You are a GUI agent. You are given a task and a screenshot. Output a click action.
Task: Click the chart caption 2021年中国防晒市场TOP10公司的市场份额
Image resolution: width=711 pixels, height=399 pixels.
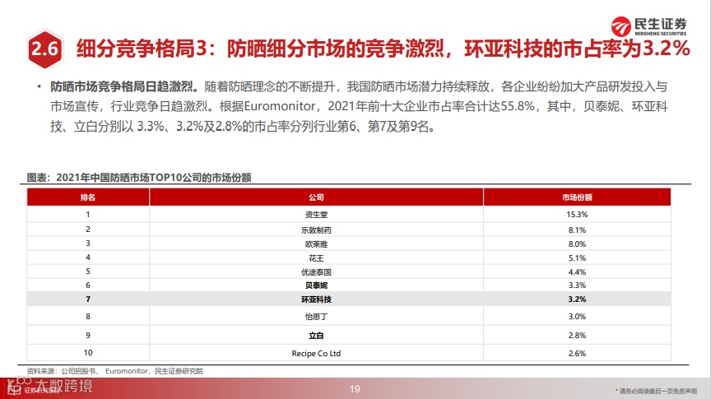coord(139,177)
